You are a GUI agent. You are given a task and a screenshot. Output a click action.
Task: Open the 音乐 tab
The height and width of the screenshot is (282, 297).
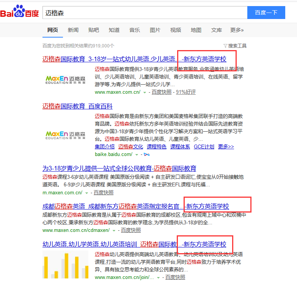coord(135,30)
